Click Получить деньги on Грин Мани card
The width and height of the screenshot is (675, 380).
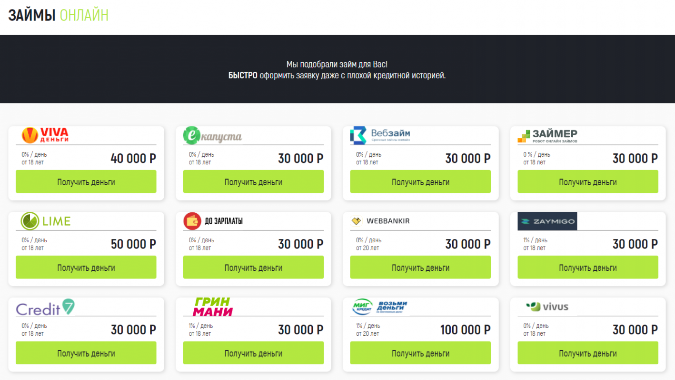253,353
